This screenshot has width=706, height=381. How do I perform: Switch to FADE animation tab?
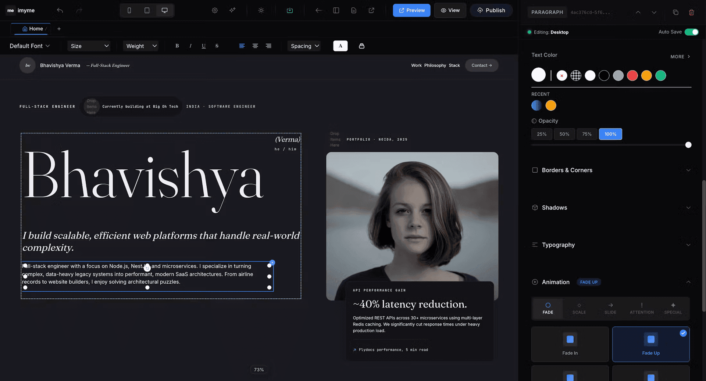[x=548, y=308]
